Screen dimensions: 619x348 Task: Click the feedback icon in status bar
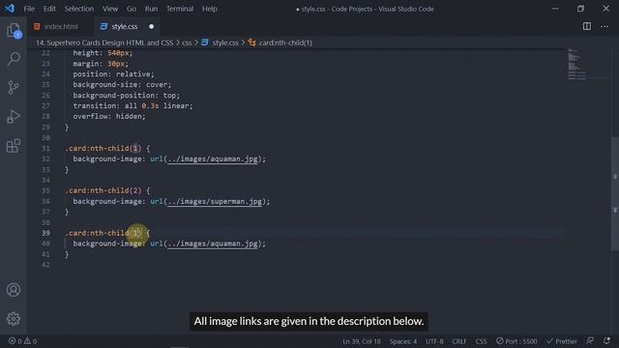(590, 341)
